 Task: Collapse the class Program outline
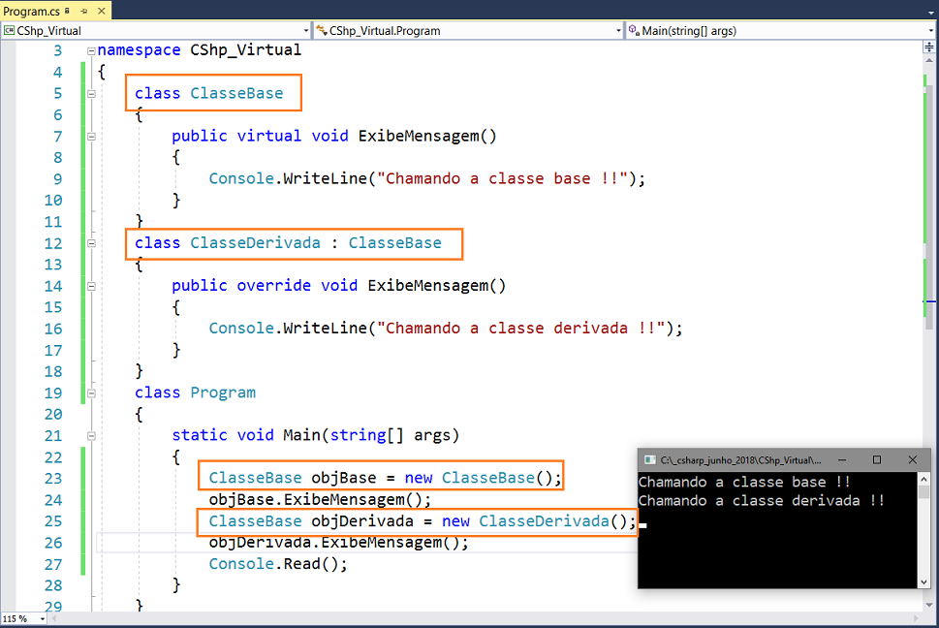[x=91, y=393]
